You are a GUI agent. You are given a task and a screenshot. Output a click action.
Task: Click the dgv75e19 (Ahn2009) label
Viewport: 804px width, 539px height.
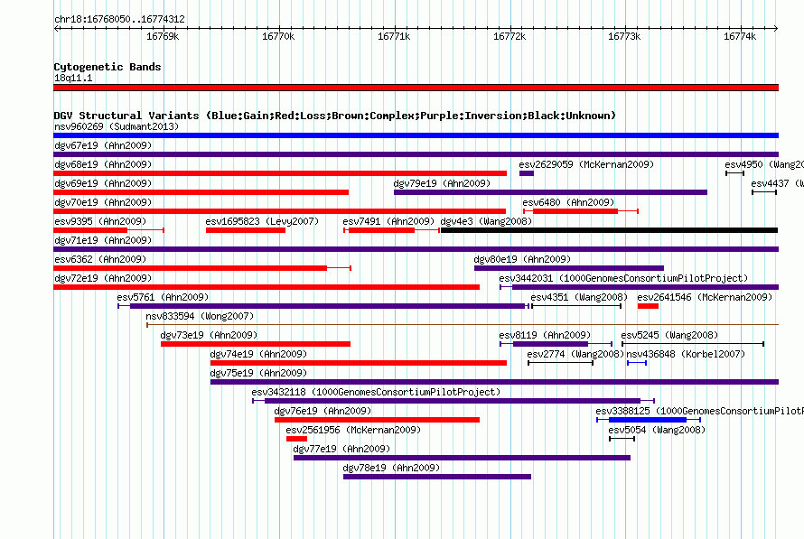[x=258, y=373]
